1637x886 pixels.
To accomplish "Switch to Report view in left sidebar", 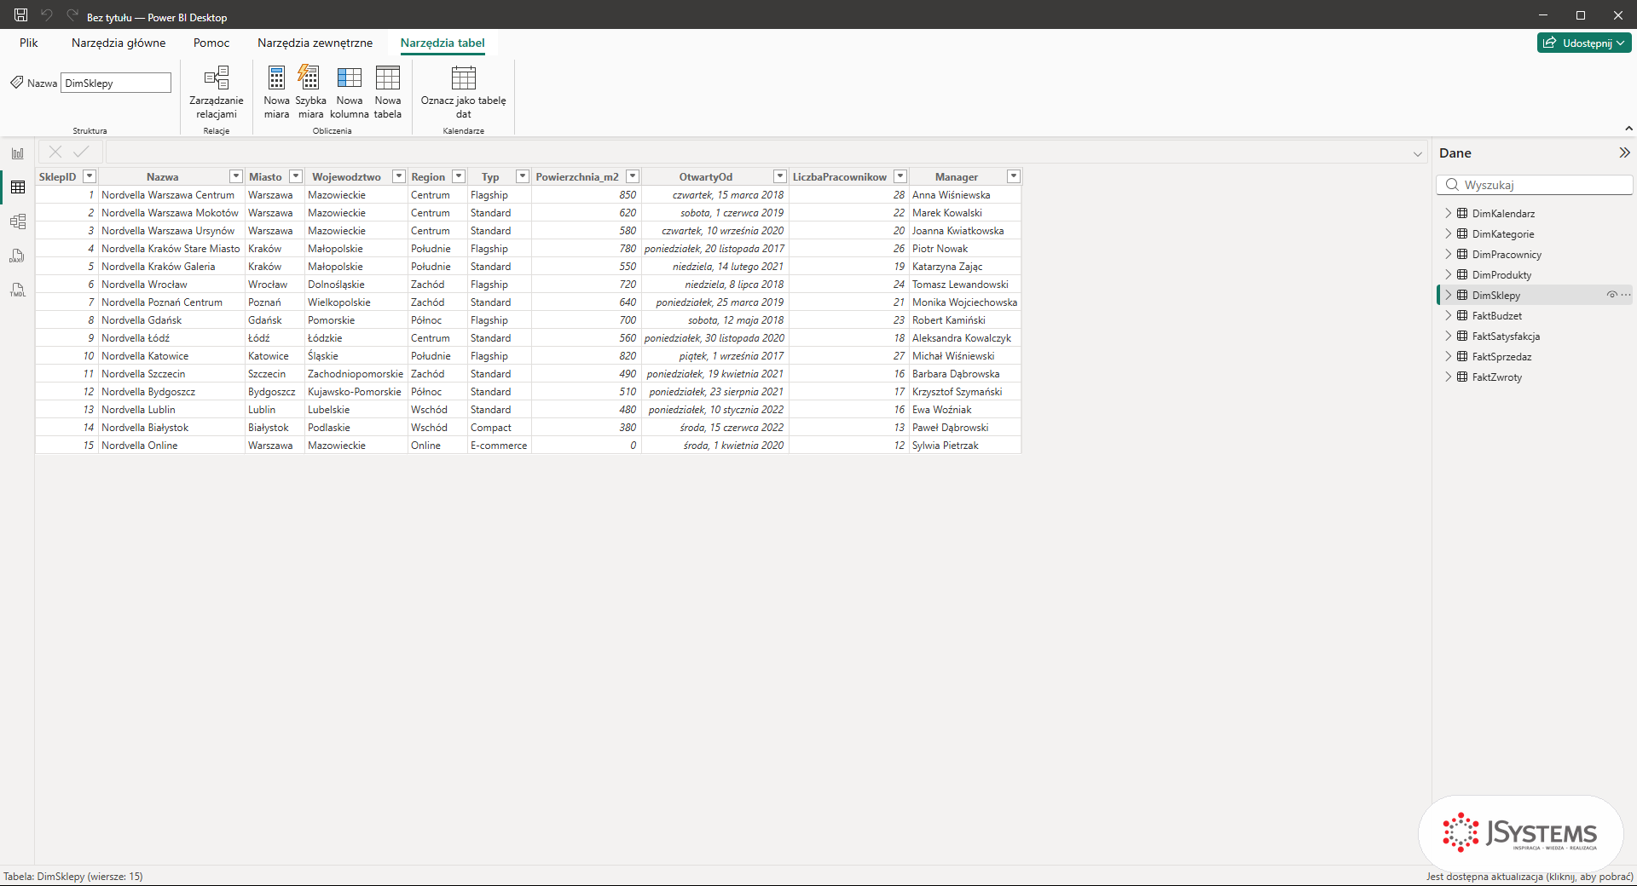I will click(x=17, y=153).
